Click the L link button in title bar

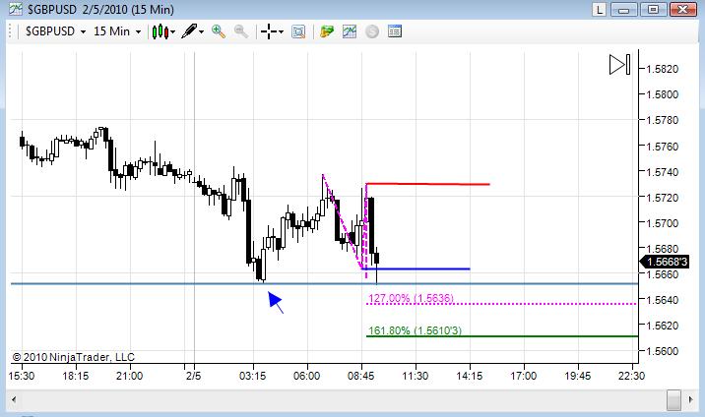click(599, 9)
